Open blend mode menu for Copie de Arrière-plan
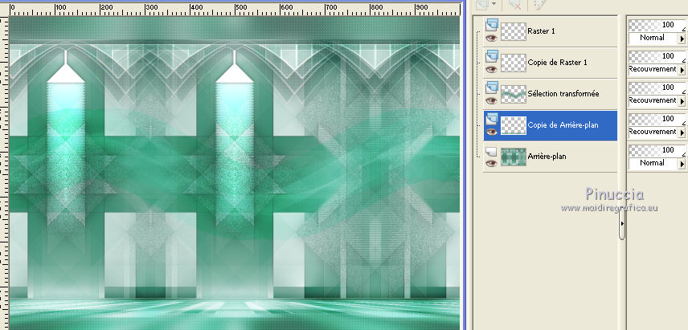The image size is (688, 330). [x=682, y=132]
